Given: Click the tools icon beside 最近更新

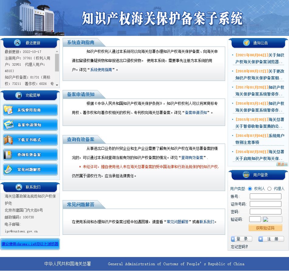Looking at the screenshot, I should 17,43.
